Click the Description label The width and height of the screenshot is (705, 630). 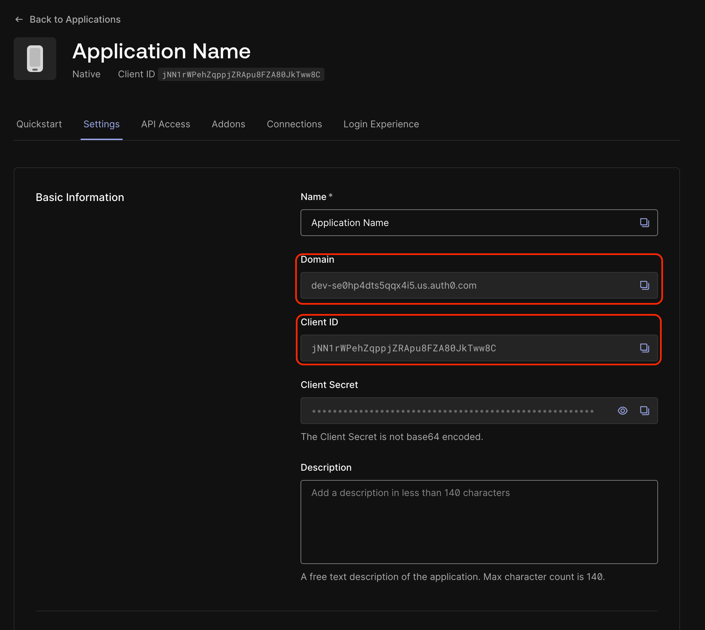(326, 468)
